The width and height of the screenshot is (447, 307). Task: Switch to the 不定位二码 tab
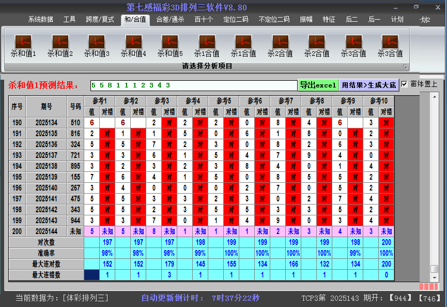(x=274, y=20)
